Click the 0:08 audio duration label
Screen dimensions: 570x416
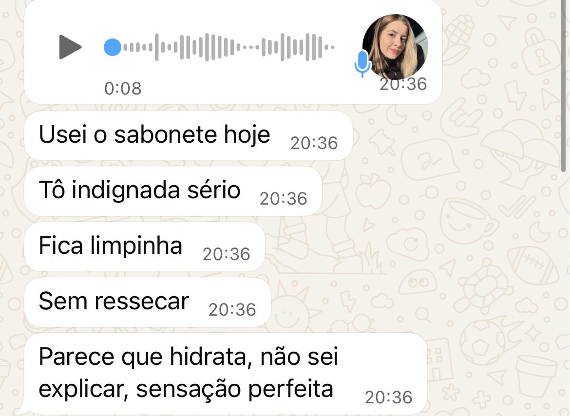[123, 88]
